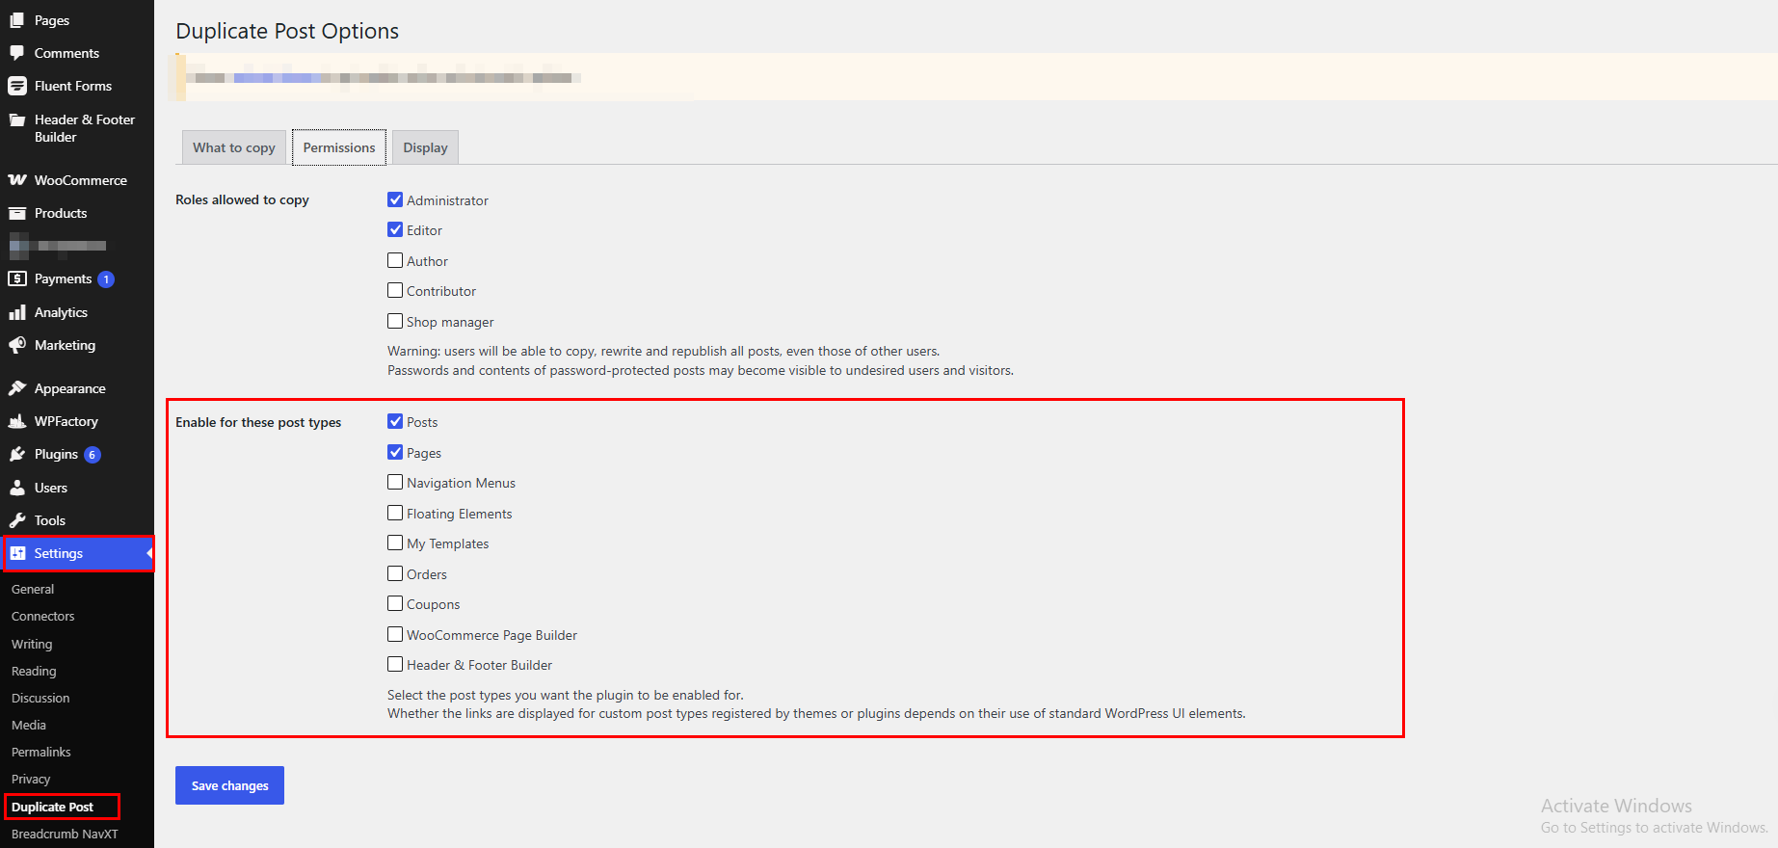The image size is (1778, 848).
Task: Open the Display tab
Action: tap(425, 147)
